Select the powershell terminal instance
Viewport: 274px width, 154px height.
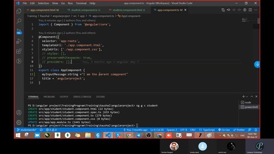point(249,107)
